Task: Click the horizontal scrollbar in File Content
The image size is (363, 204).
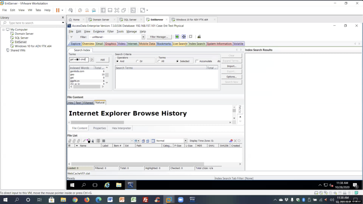Action: coord(97,122)
